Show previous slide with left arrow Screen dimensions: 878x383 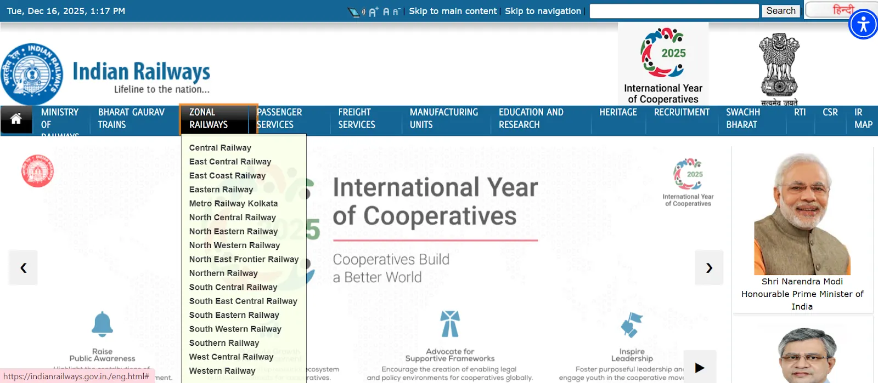pyautogui.click(x=23, y=267)
